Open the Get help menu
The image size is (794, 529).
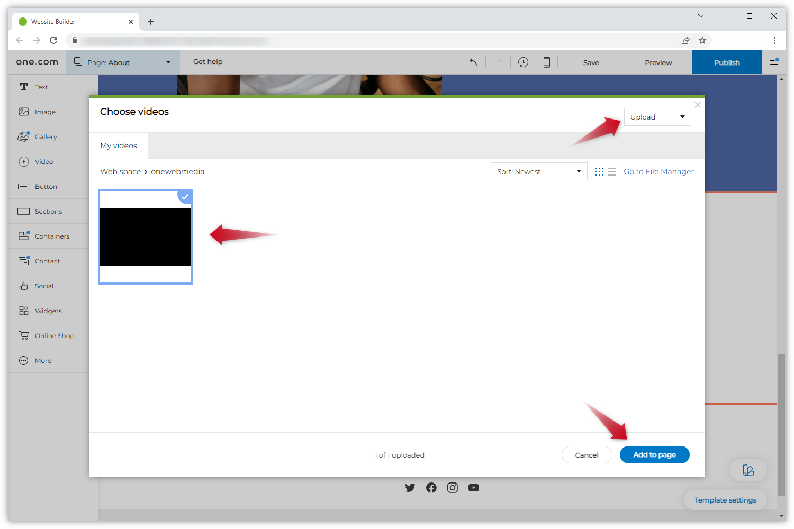(x=207, y=62)
